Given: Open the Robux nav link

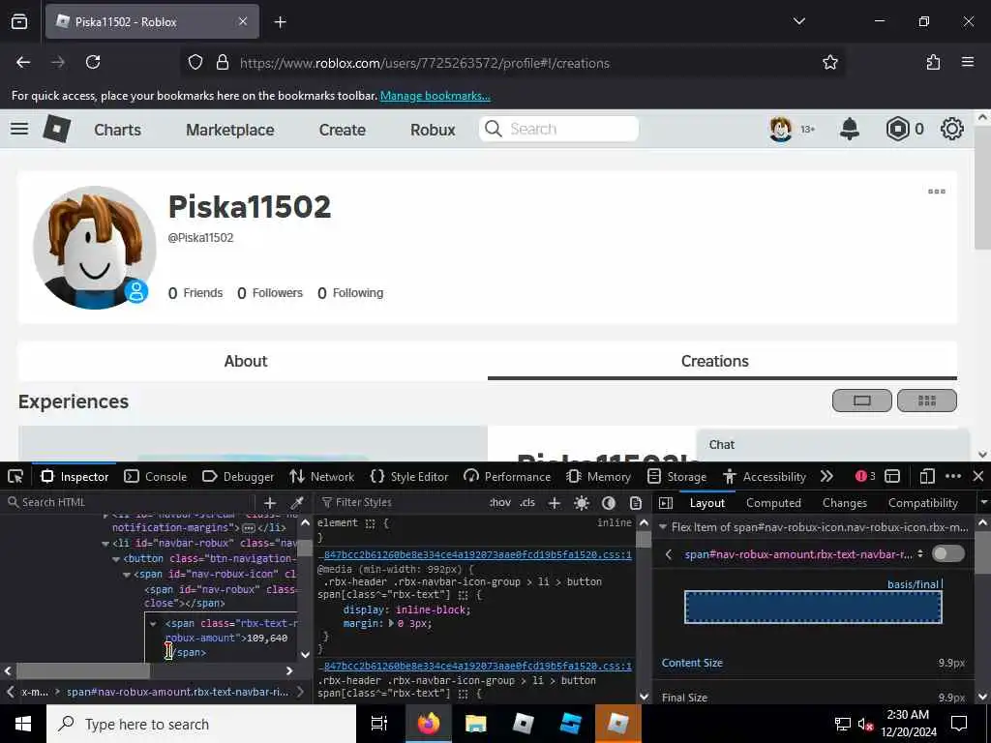Looking at the screenshot, I should (x=433, y=130).
